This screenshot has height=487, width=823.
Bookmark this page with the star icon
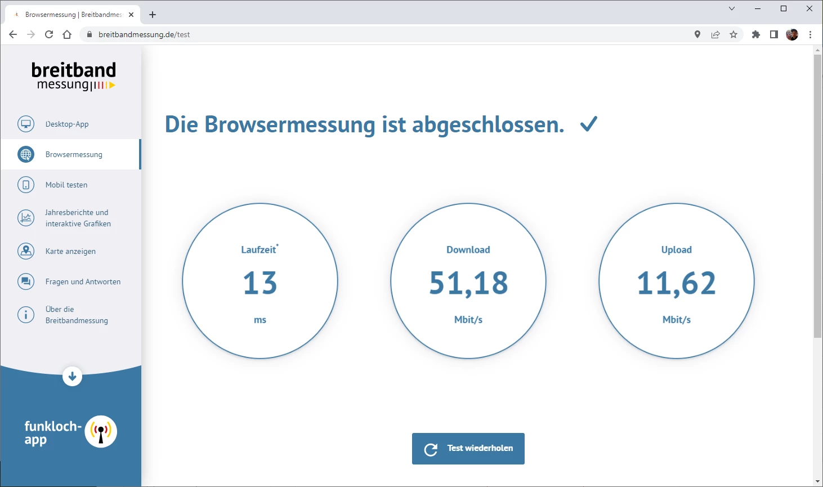click(733, 34)
